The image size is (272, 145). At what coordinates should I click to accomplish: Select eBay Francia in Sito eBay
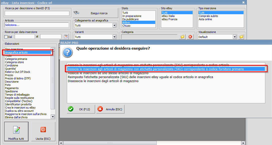pyautogui.click(x=169, y=19)
